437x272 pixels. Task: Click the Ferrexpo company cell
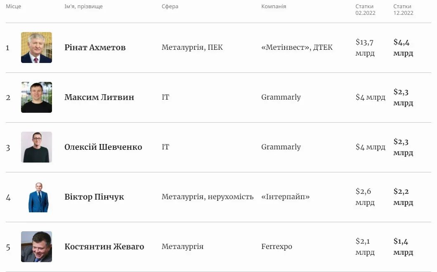(x=276, y=247)
